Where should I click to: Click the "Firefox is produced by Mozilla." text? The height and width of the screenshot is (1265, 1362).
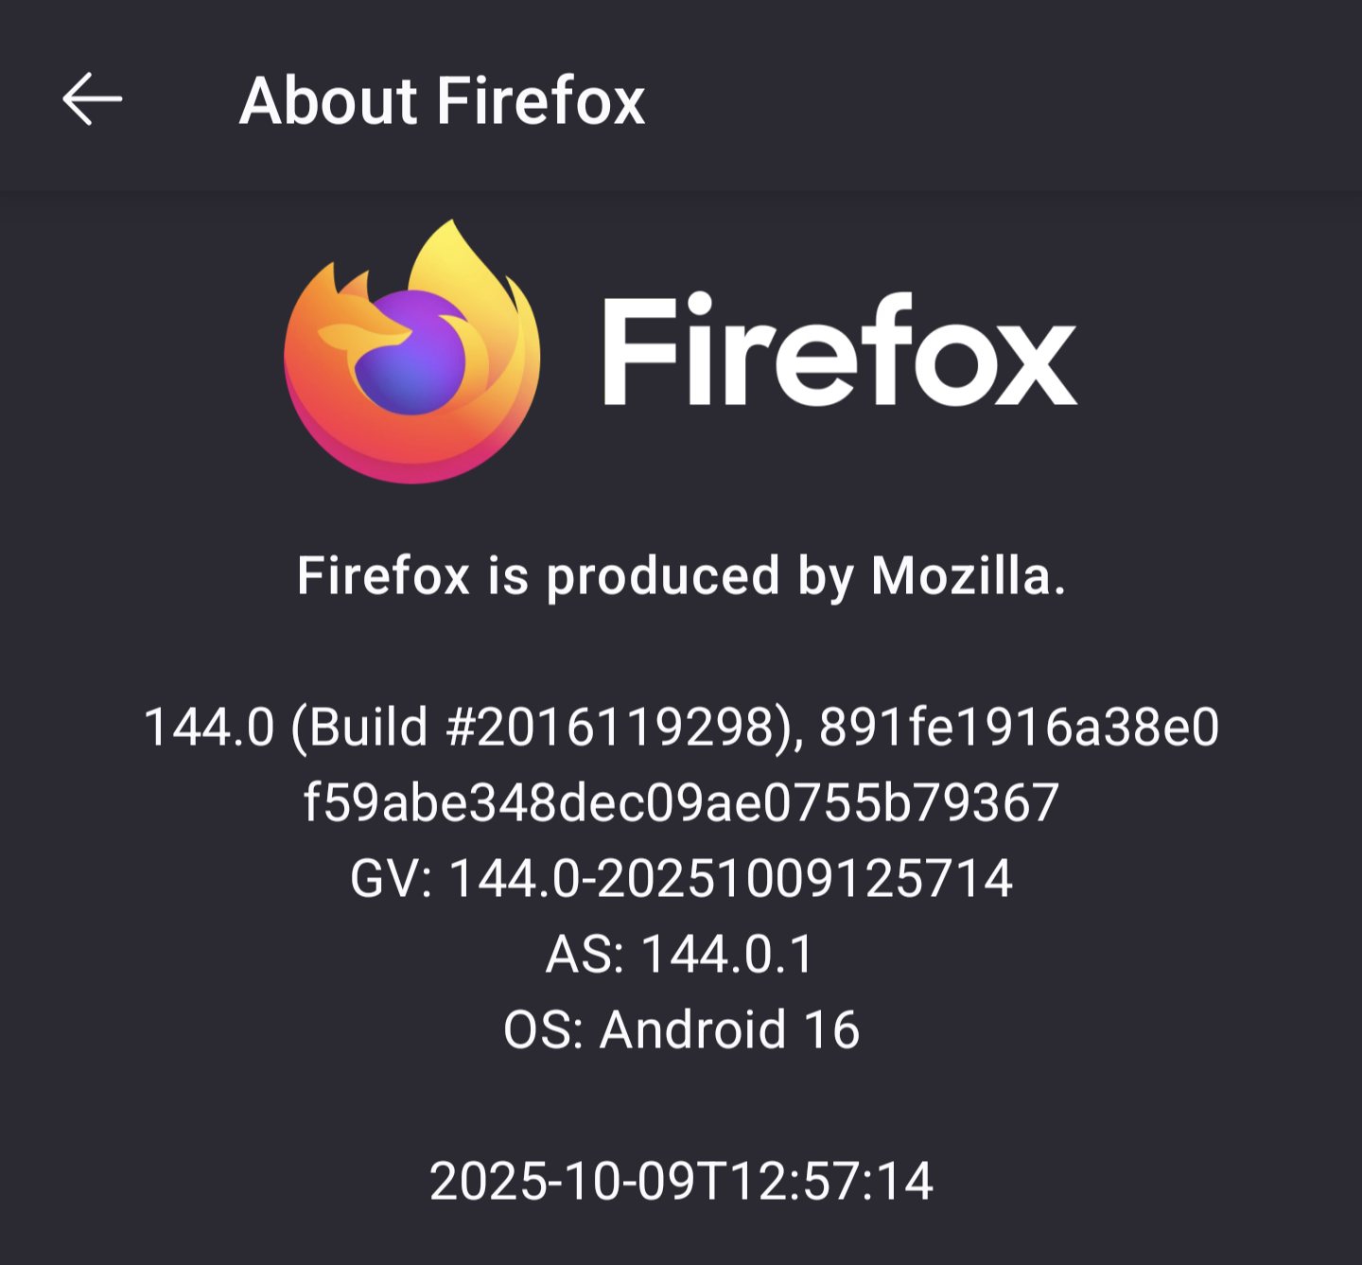point(681,575)
